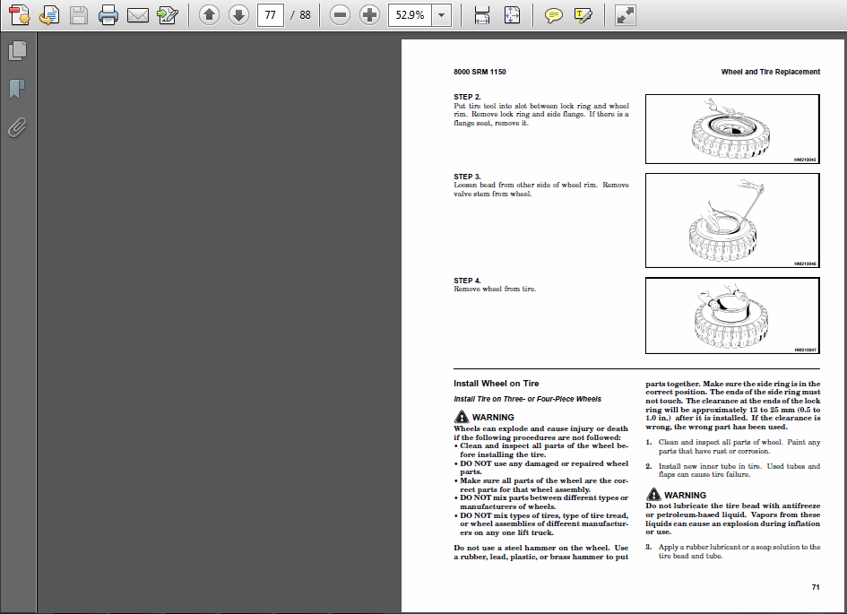
Task: Click the page number field showing 77
Action: click(x=270, y=15)
